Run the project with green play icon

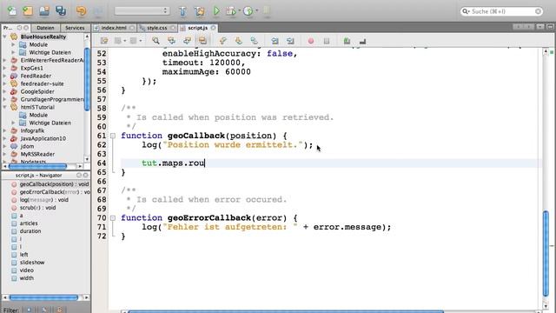point(216,11)
